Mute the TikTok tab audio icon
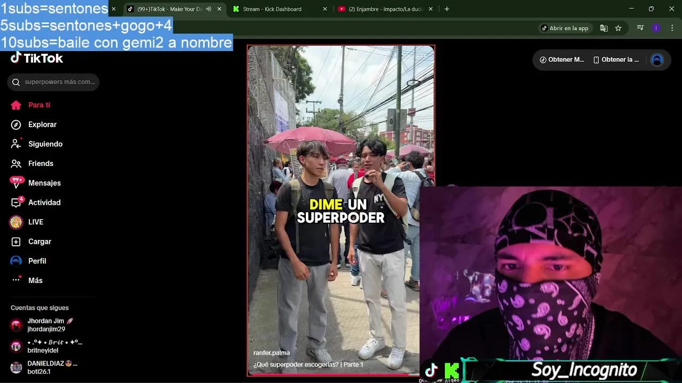Screen dimensions: 682x383 click(208, 9)
